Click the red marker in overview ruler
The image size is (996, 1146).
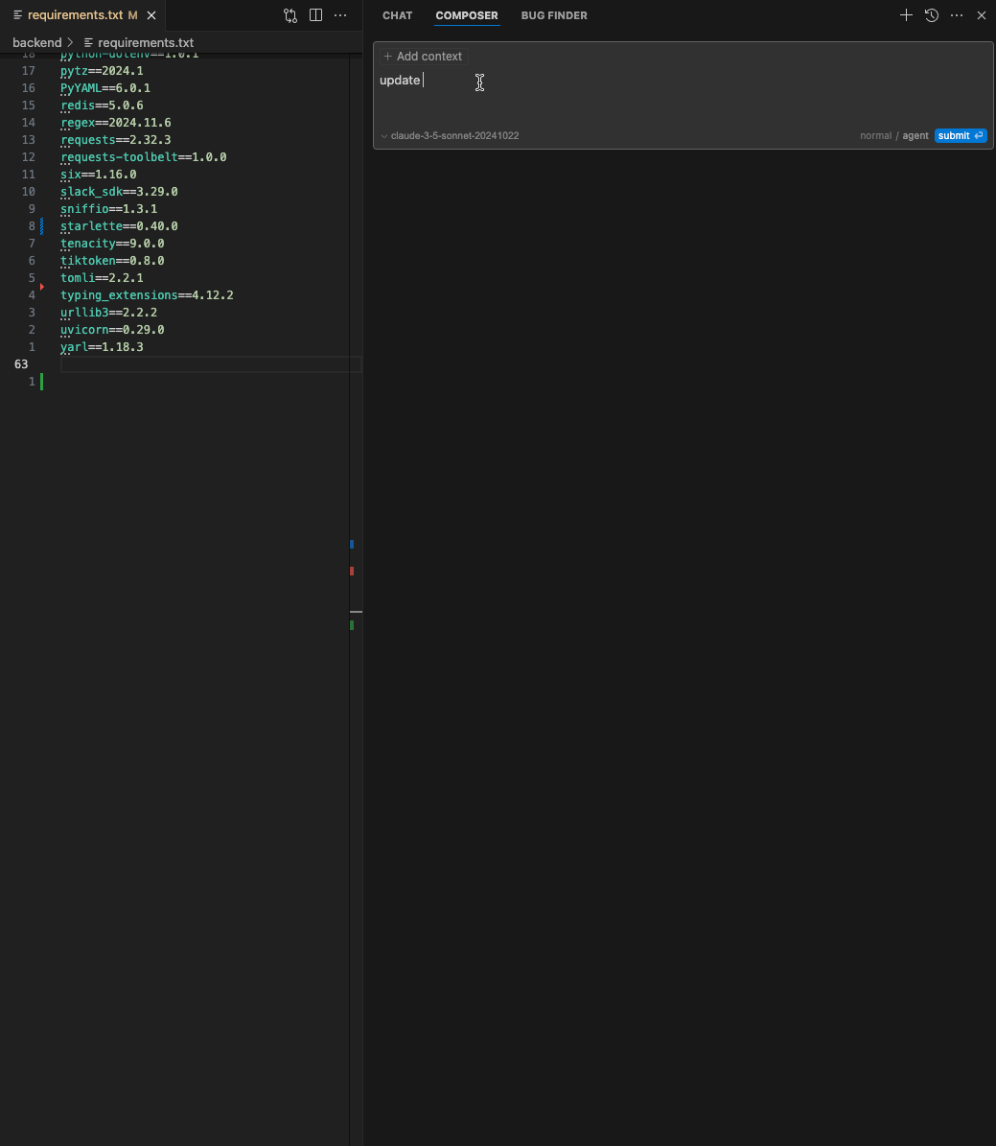[x=352, y=571]
